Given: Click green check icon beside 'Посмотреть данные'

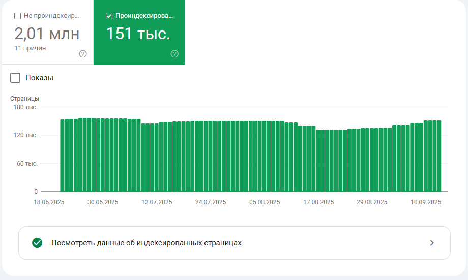Looking at the screenshot, I should pos(37,243).
